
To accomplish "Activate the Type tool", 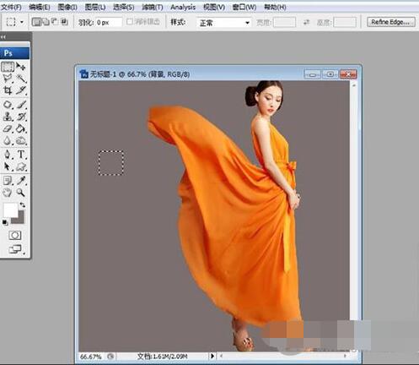I will [21, 155].
